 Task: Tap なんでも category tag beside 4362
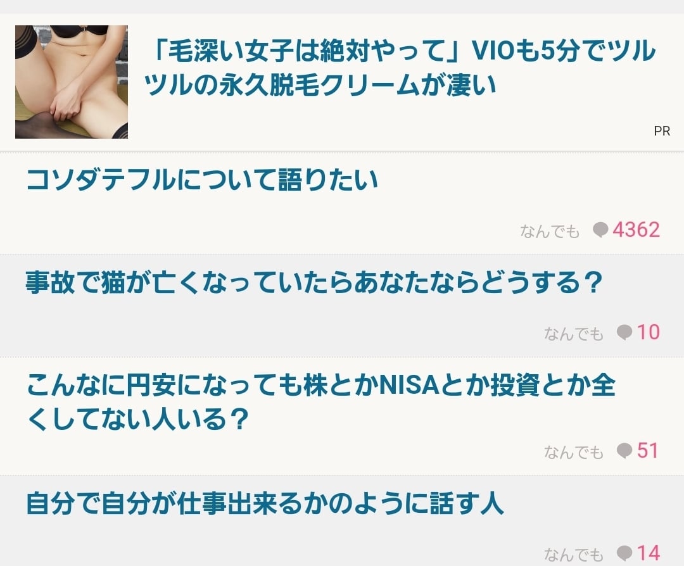pyautogui.click(x=550, y=231)
